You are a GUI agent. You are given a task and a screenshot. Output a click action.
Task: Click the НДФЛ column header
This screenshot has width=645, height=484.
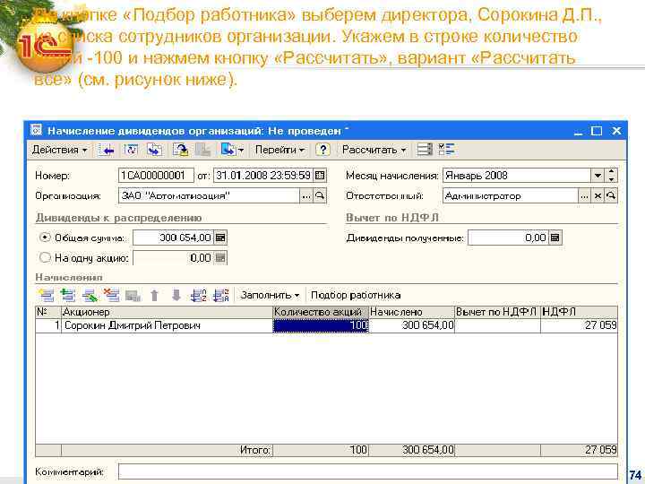click(x=580, y=312)
